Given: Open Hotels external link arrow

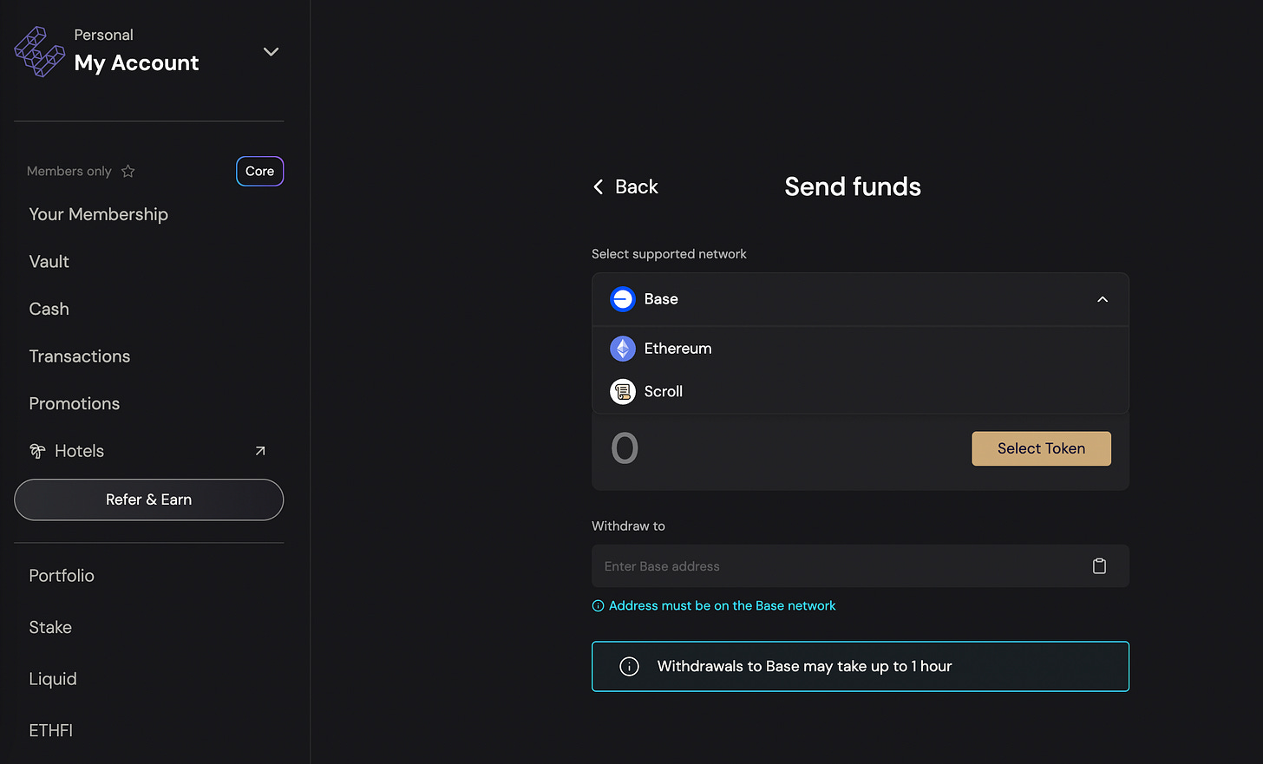Looking at the screenshot, I should 260,451.
